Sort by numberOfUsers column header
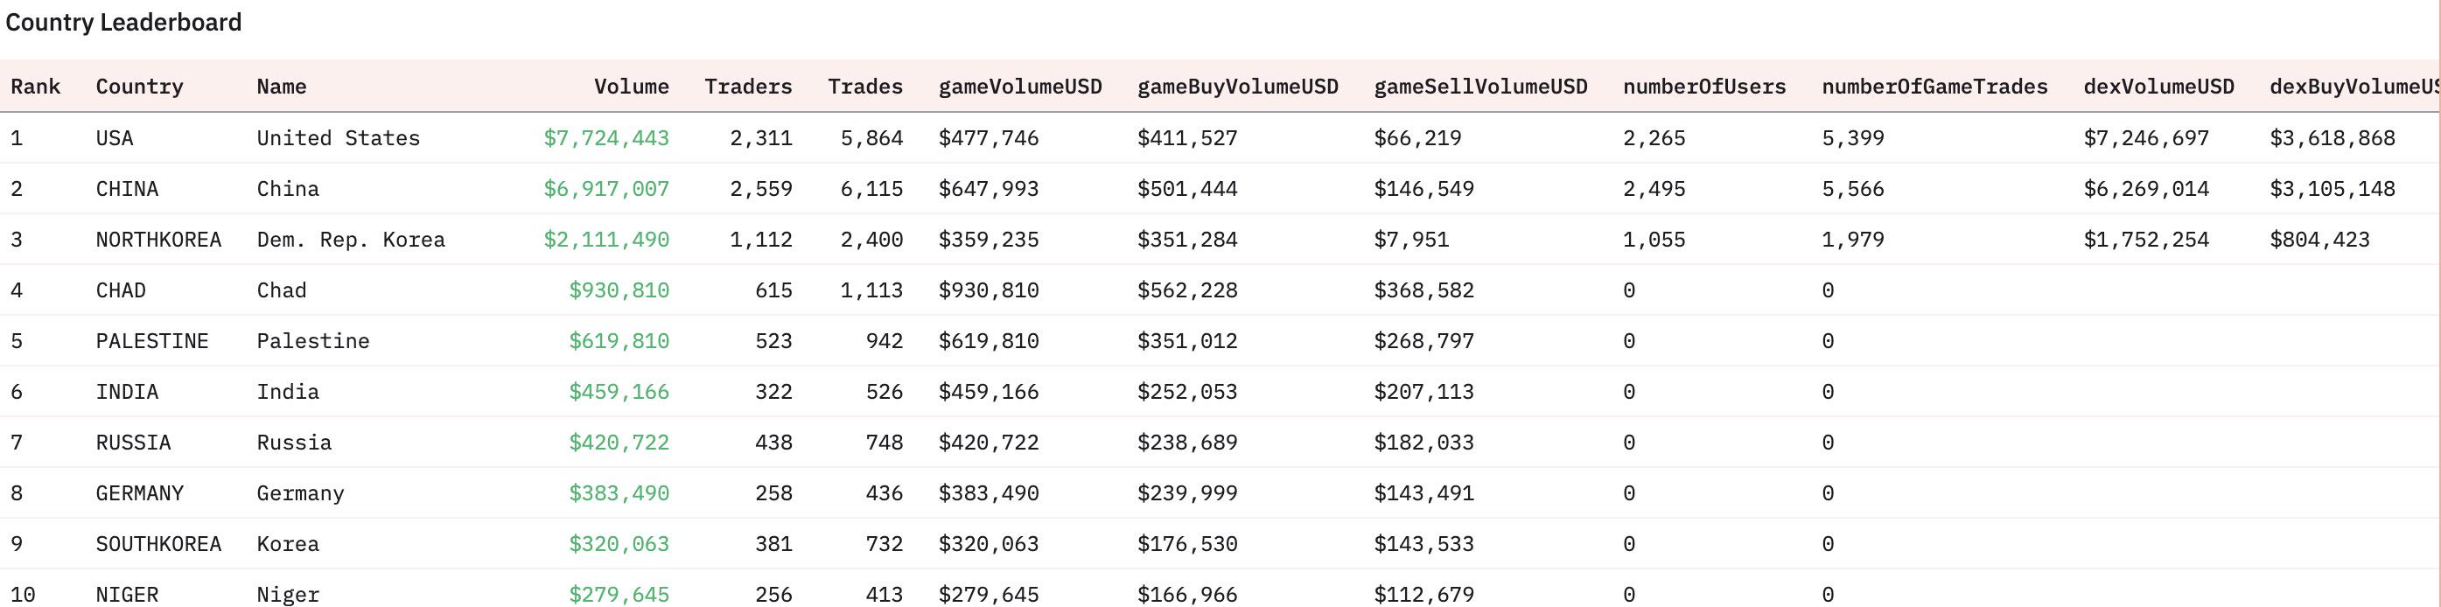Image resolution: width=2441 pixels, height=607 pixels. [x=1703, y=87]
